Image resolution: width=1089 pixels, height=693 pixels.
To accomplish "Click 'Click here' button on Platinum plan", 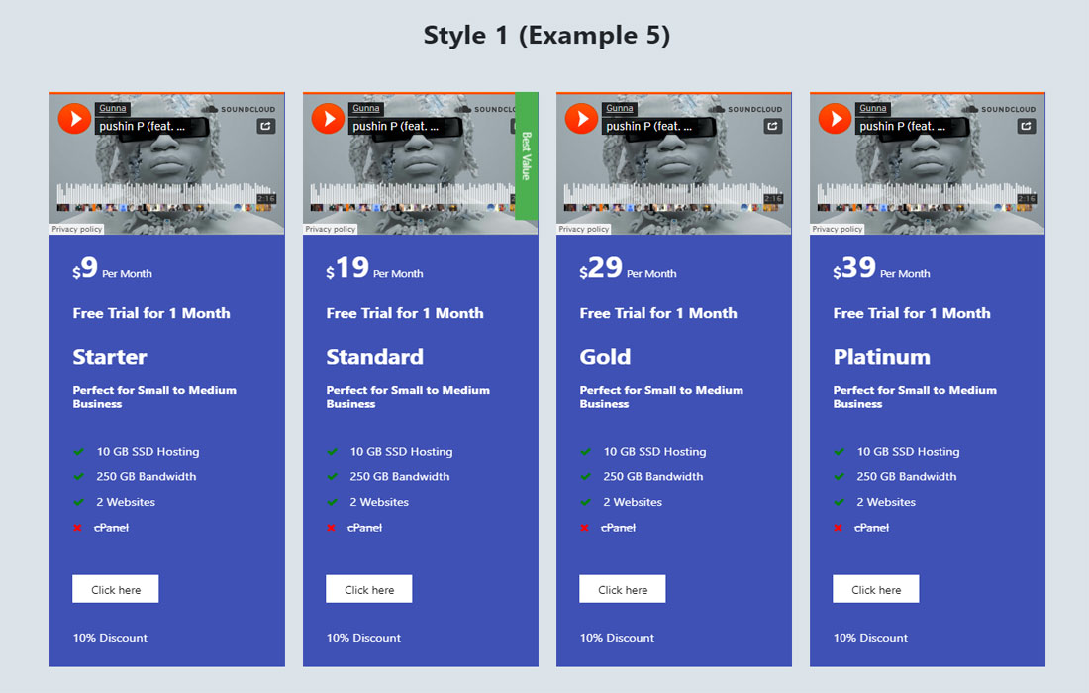I will [x=876, y=589].
